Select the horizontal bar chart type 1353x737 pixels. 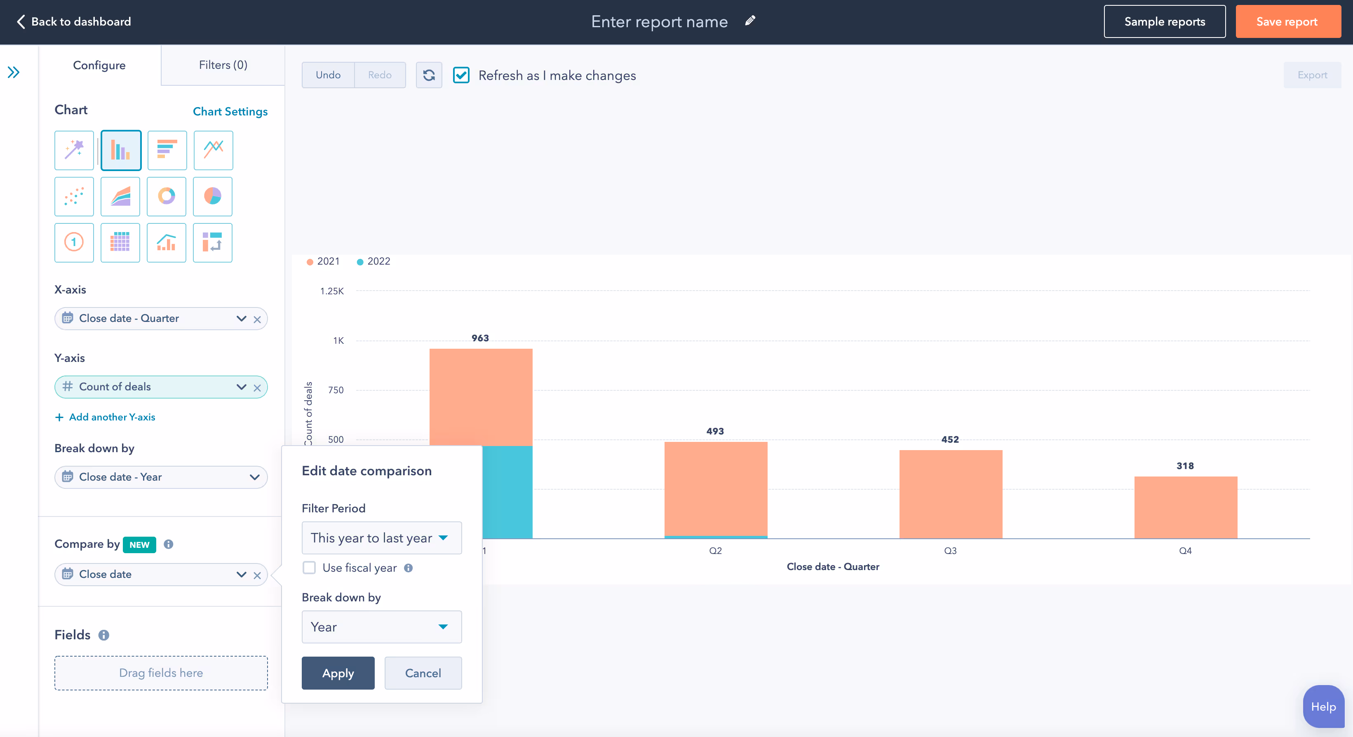coord(167,150)
